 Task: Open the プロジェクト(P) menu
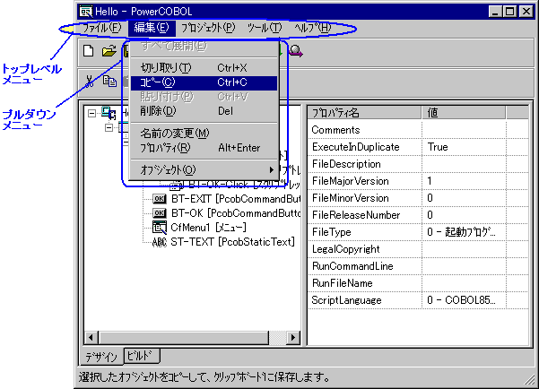(208, 28)
